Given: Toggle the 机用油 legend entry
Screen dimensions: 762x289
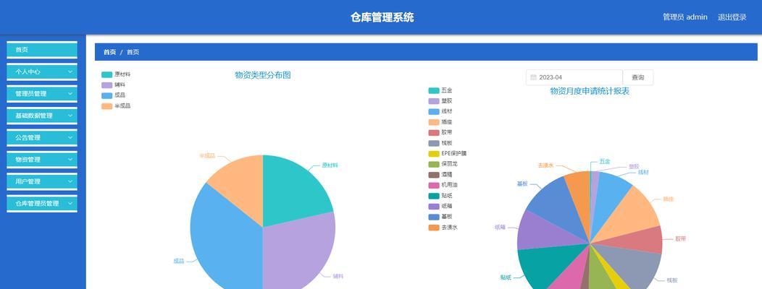Looking at the screenshot, I should click(443, 185).
